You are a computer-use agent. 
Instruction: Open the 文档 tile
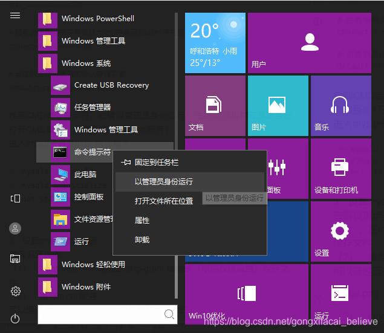pos(215,106)
